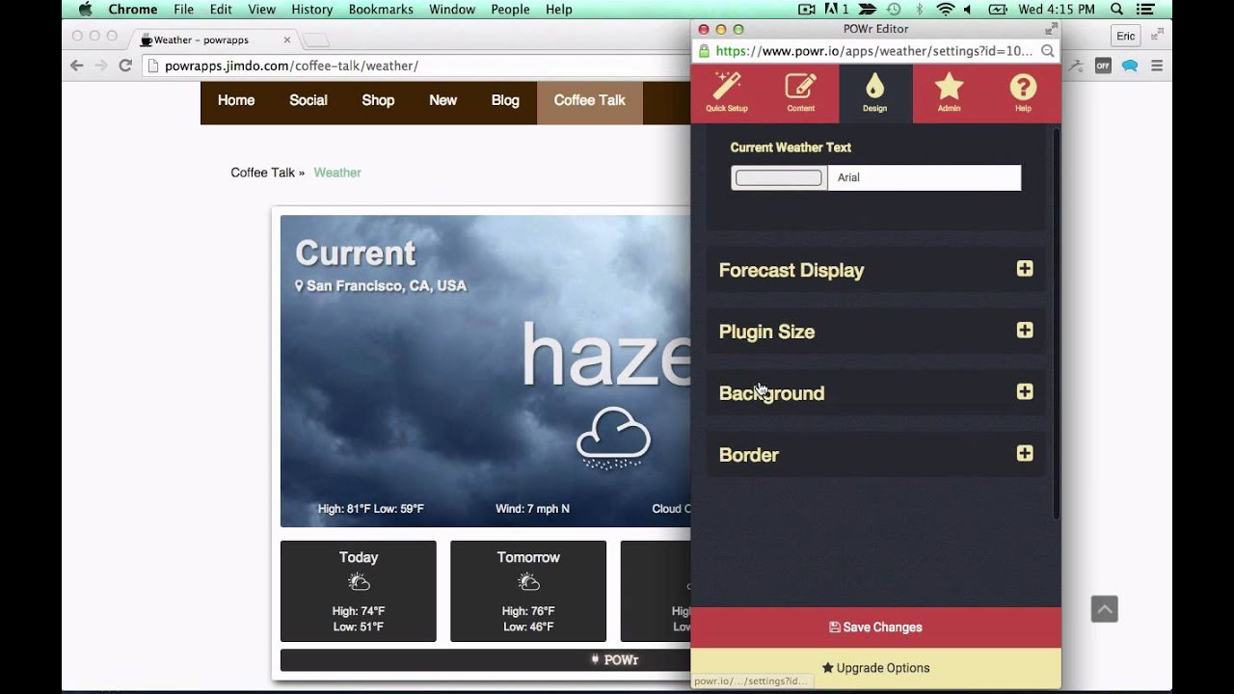
Task: Open the Apple menu
Action: [x=85, y=10]
